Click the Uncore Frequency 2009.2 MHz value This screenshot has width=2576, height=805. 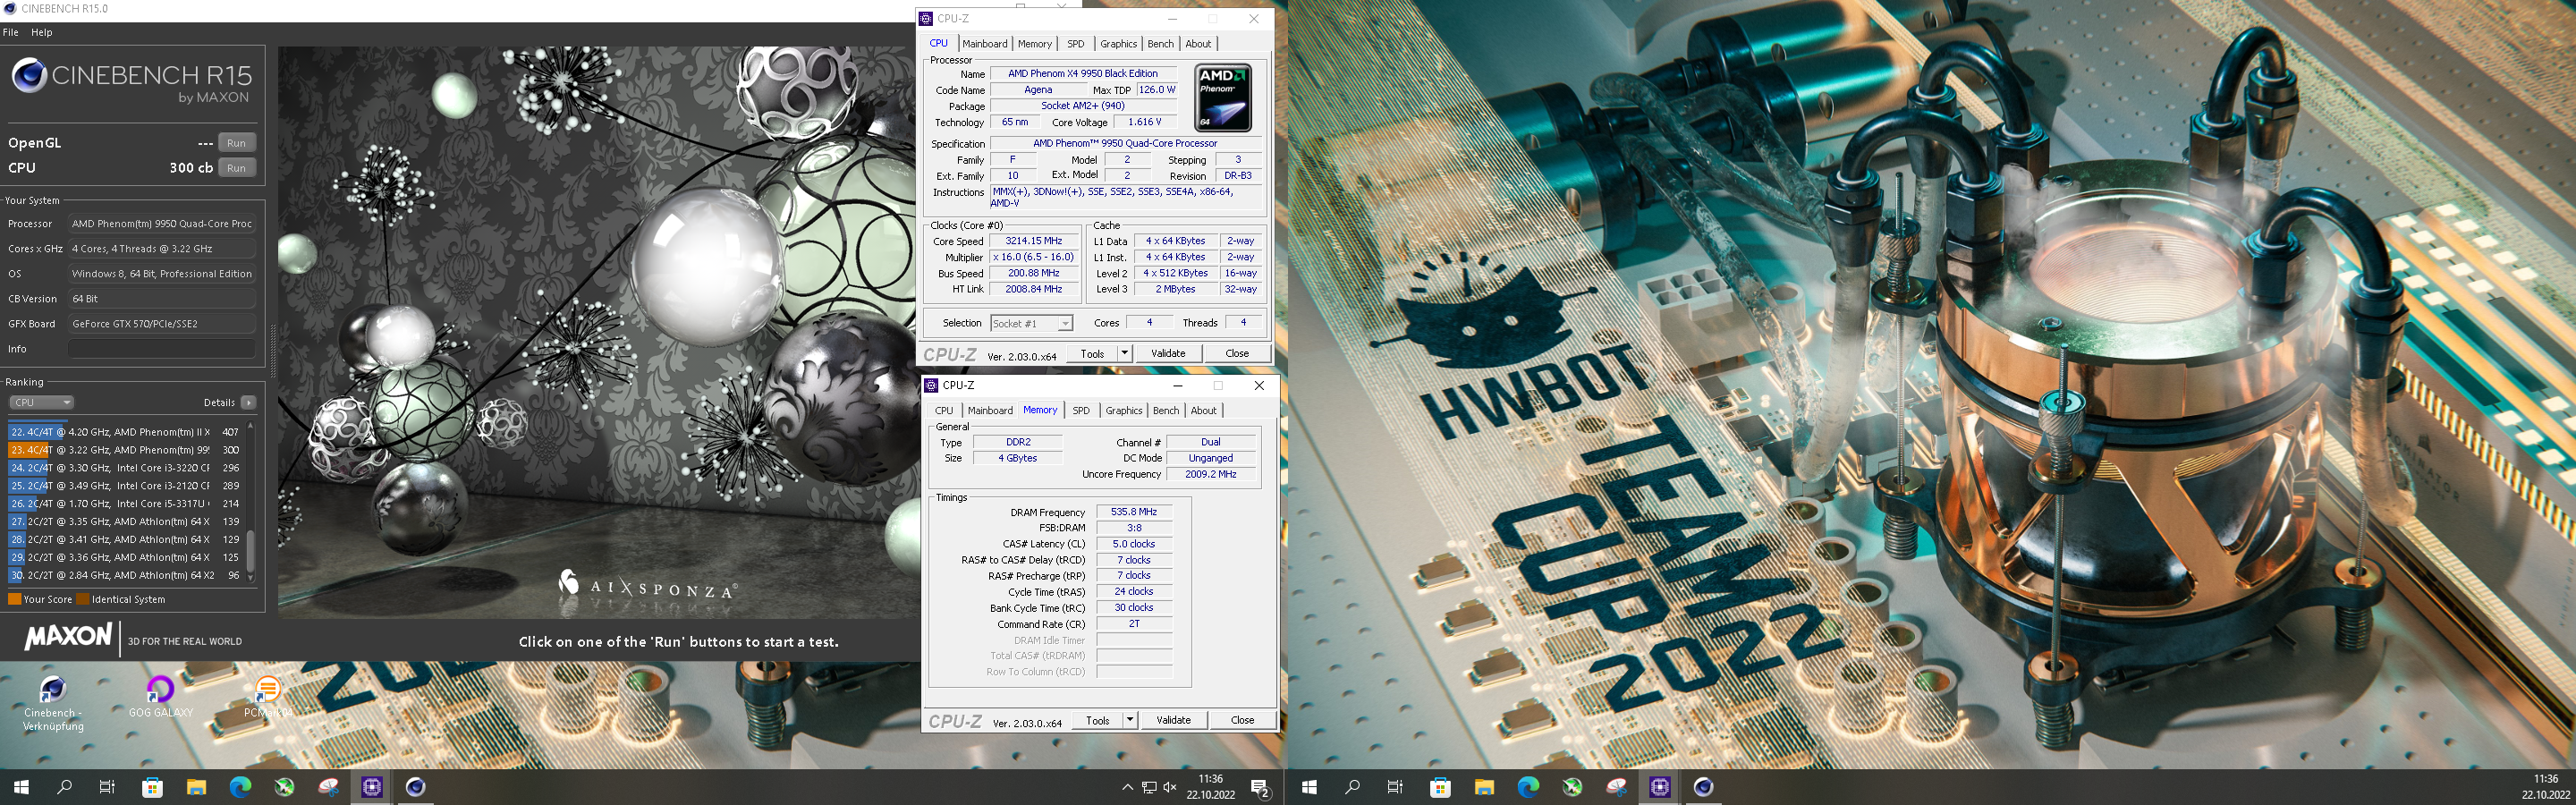[x=1211, y=474]
